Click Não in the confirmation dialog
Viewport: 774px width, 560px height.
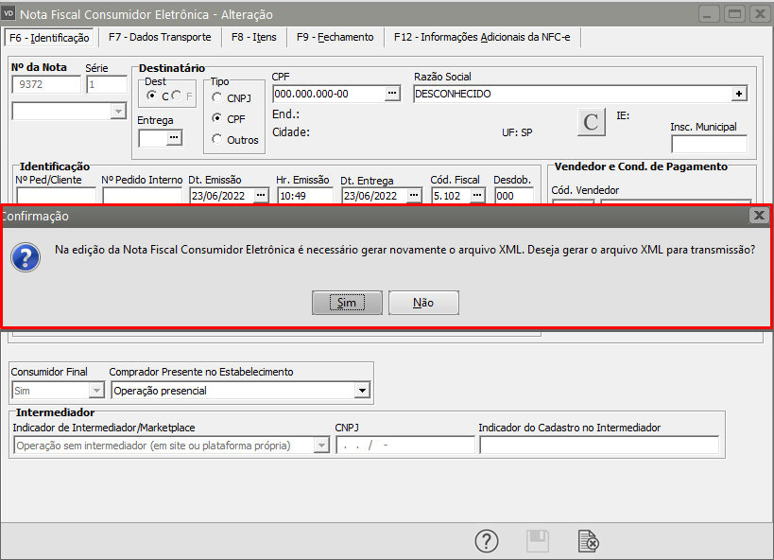tap(422, 303)
